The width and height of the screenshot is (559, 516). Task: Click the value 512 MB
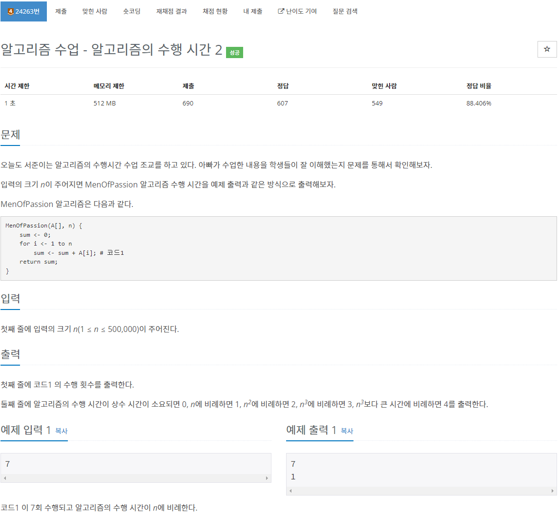[x=104, y=103]
